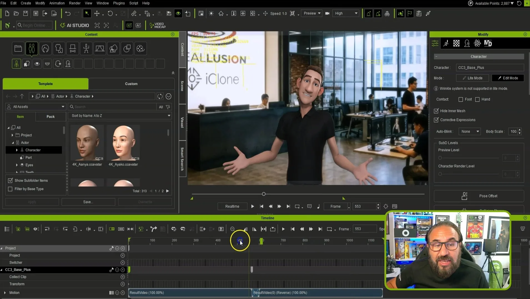Toggle the Hide Inner Mesh checkbox

pos(436,111)
